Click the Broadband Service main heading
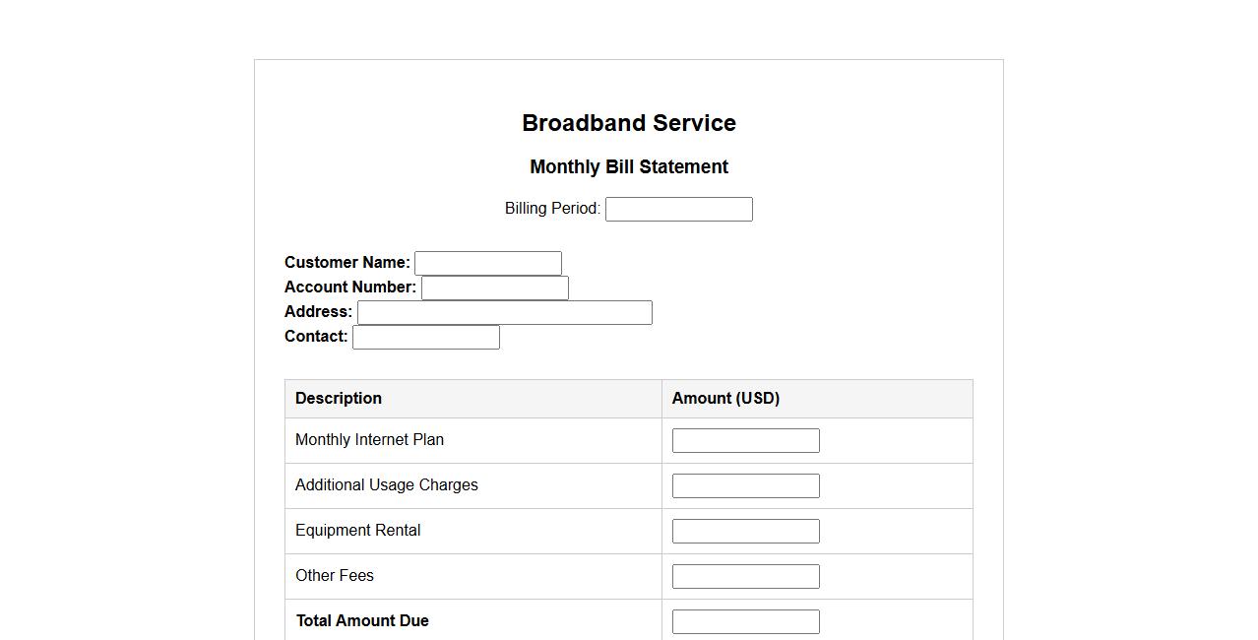This screenshot has height=640, width=1258. [x=628, y=123]
